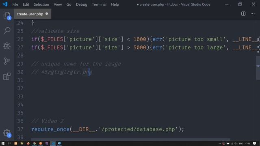
Task: Click the '// Video 2' comment
Action: 48,121
